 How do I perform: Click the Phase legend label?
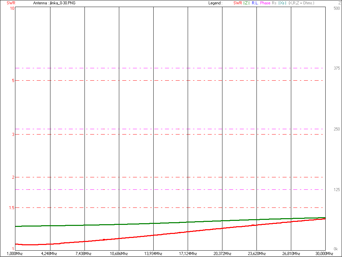(x=265, y=3)
